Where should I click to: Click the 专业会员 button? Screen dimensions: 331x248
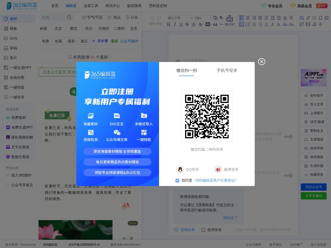(x=272, y=6)
